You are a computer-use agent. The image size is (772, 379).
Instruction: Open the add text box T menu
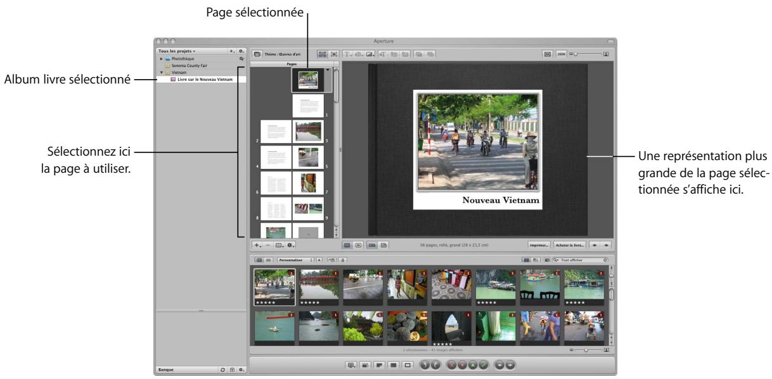349,54
